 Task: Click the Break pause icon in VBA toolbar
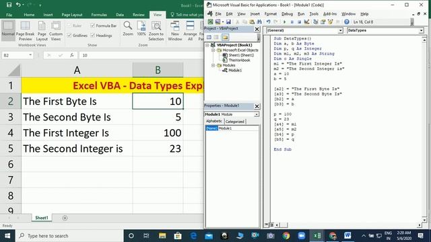pyautogui.click(x=292, y=22)
